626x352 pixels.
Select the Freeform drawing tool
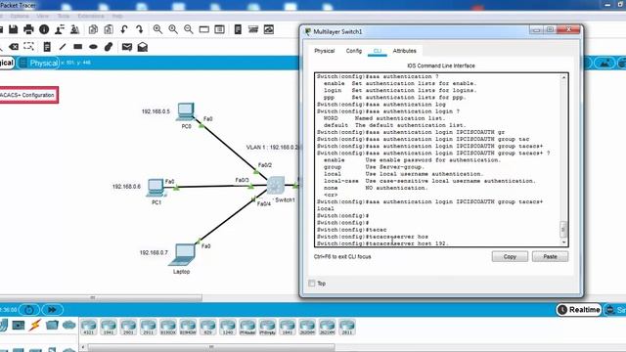coord(109,47)
